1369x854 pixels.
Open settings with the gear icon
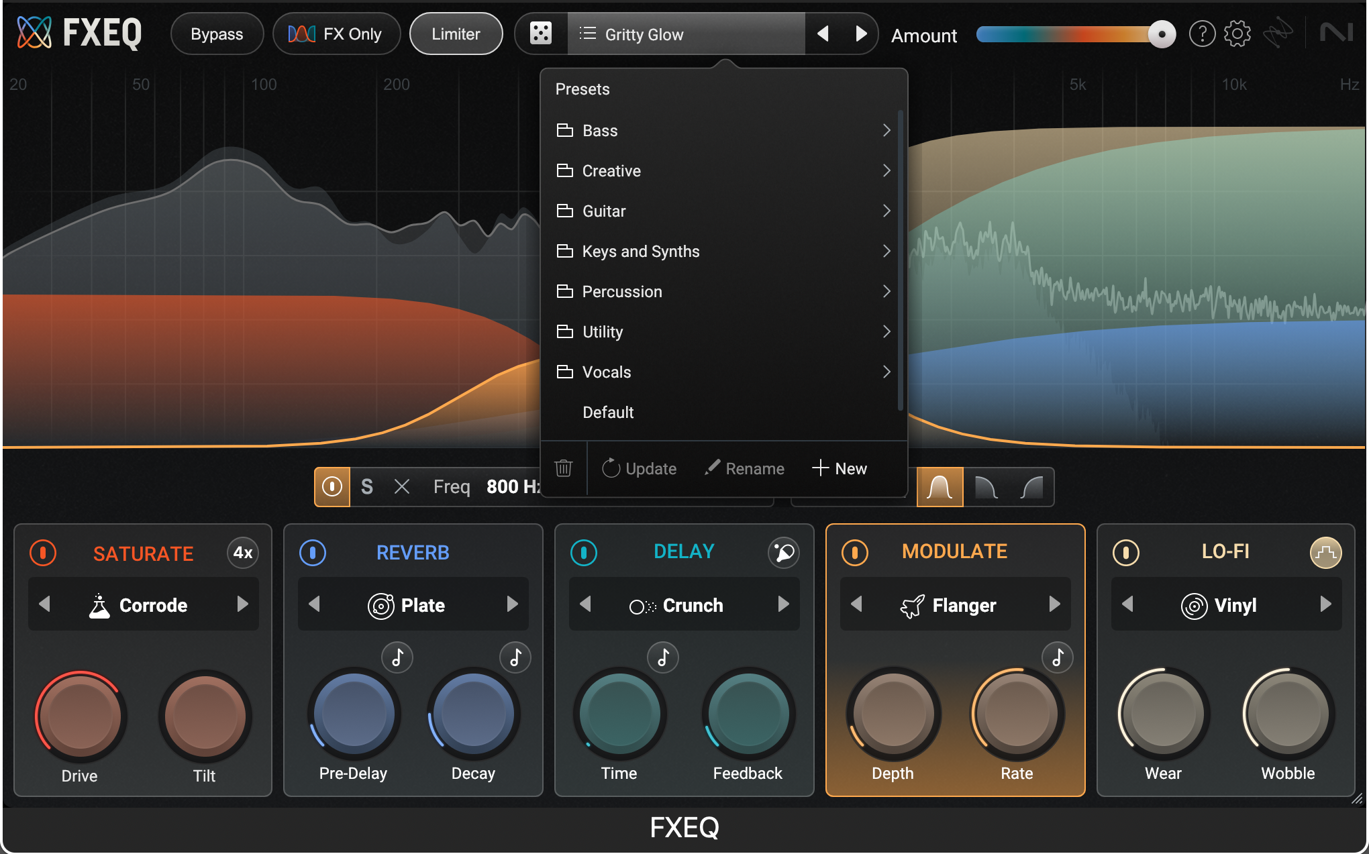pos(1237,34)
